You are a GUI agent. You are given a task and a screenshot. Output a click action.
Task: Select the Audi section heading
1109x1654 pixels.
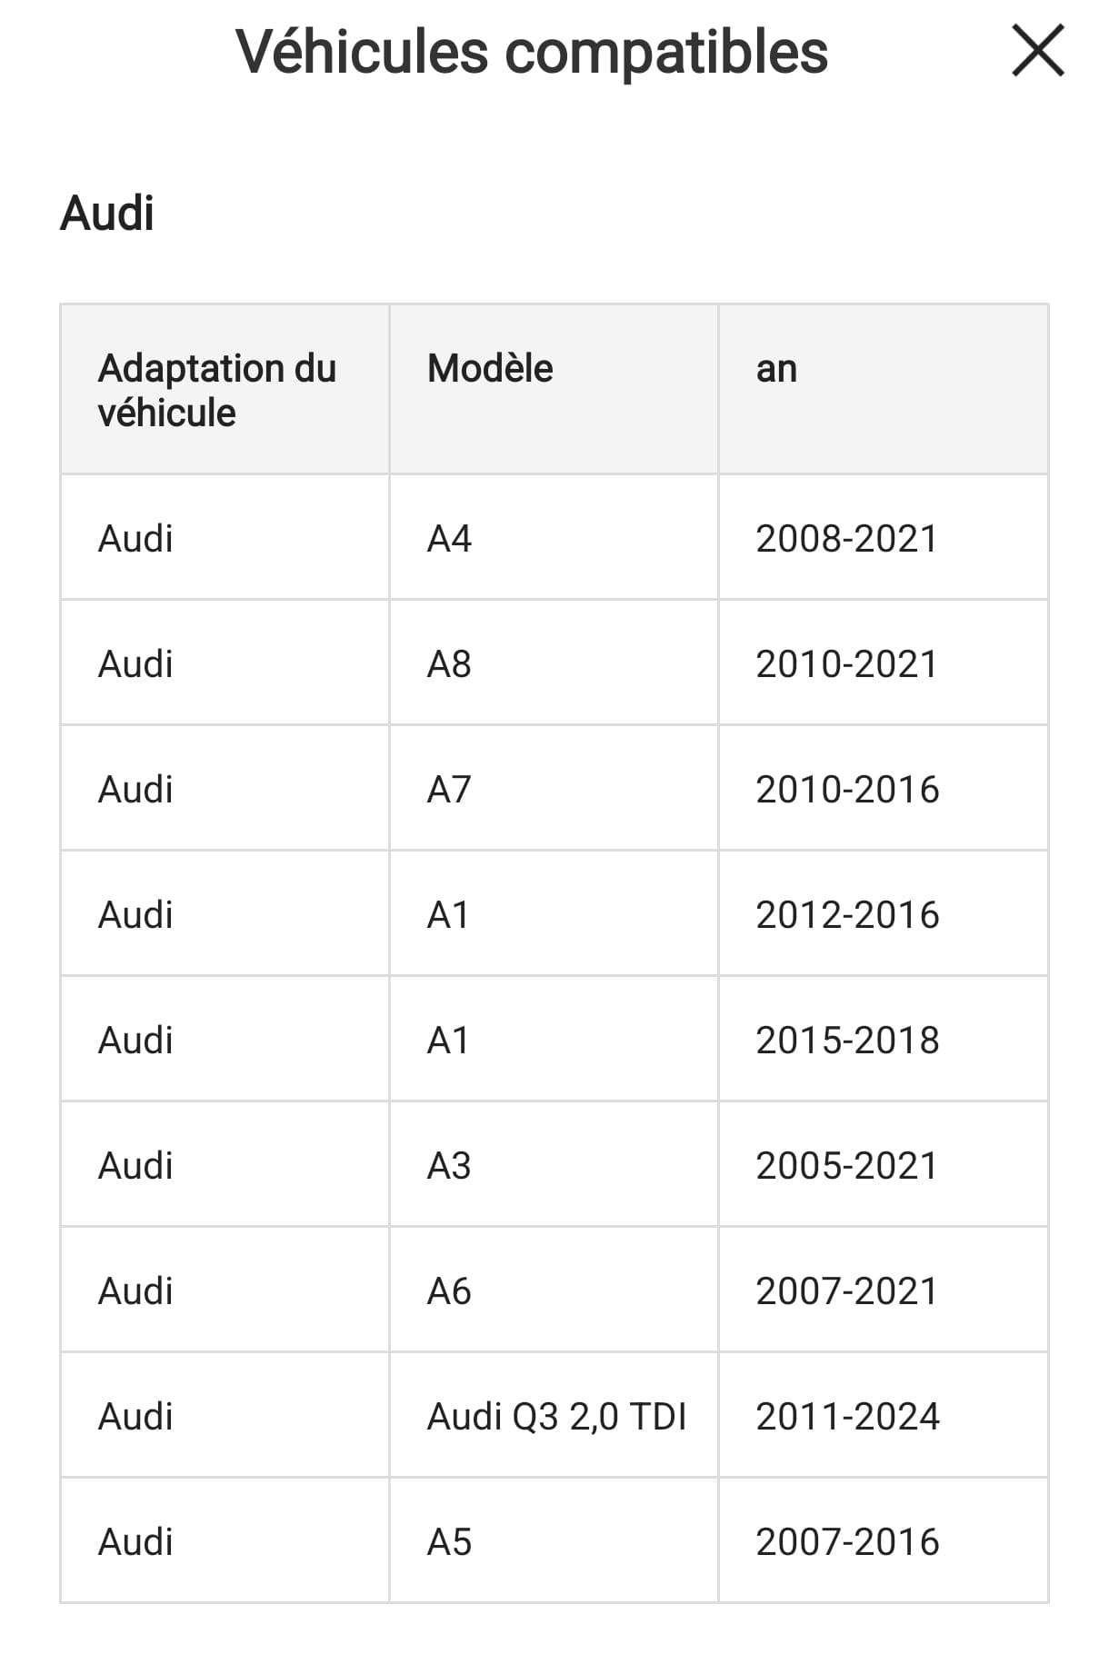(107, 214)
